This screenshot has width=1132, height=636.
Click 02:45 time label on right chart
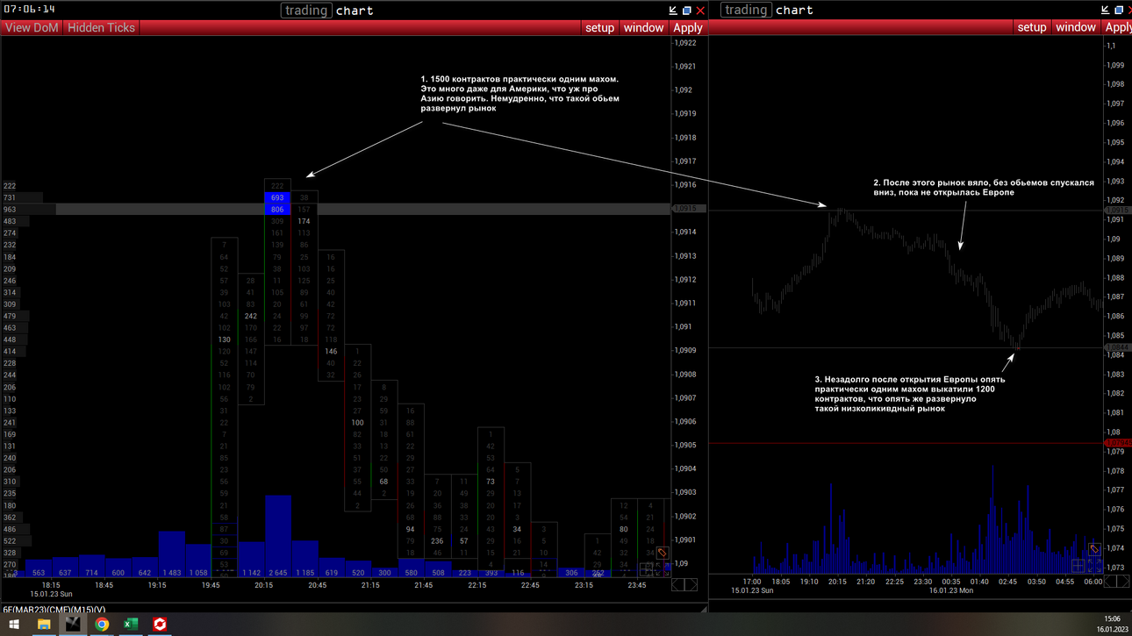pos(1007,581)
